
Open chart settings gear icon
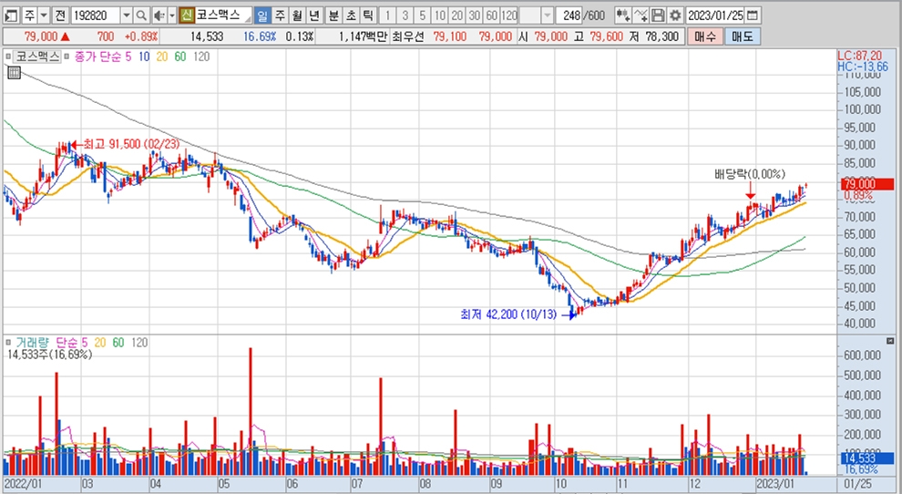[x=675, y=15]
